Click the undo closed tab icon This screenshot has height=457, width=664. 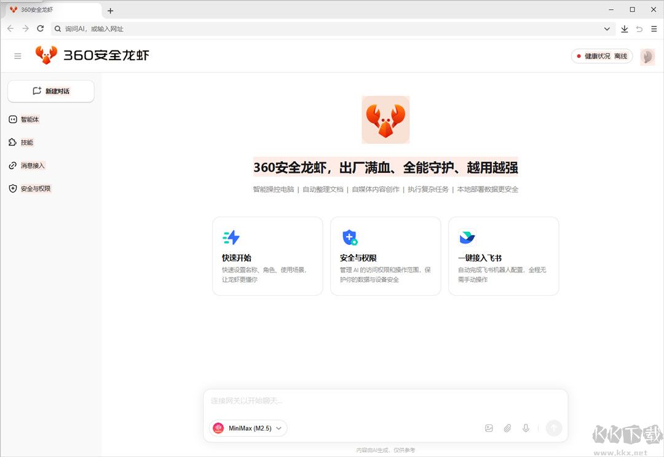[x=639, y=29]
